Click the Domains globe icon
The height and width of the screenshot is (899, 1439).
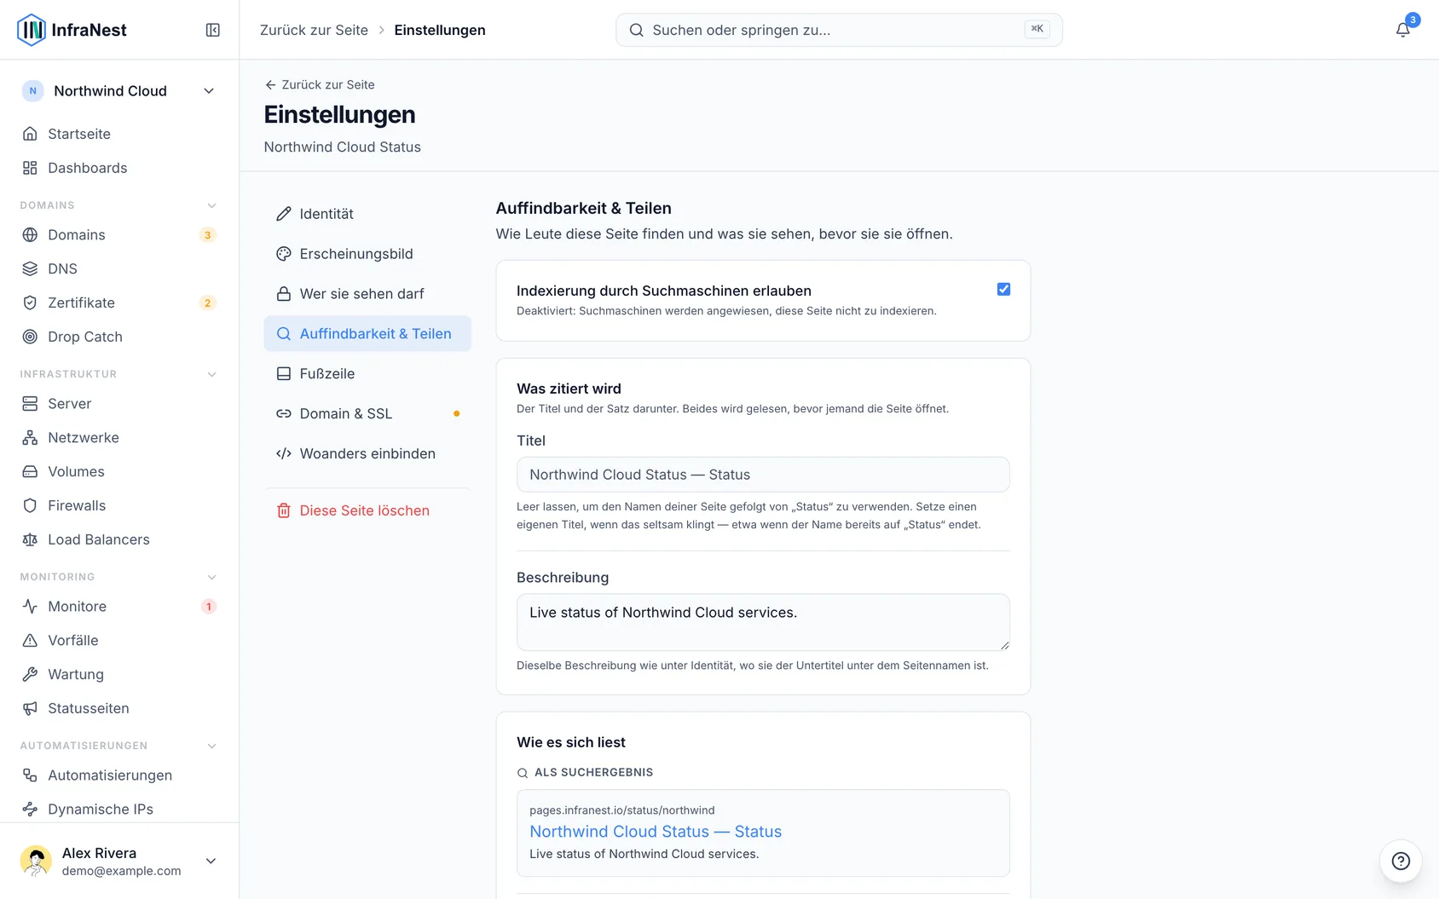pos(30,234)
